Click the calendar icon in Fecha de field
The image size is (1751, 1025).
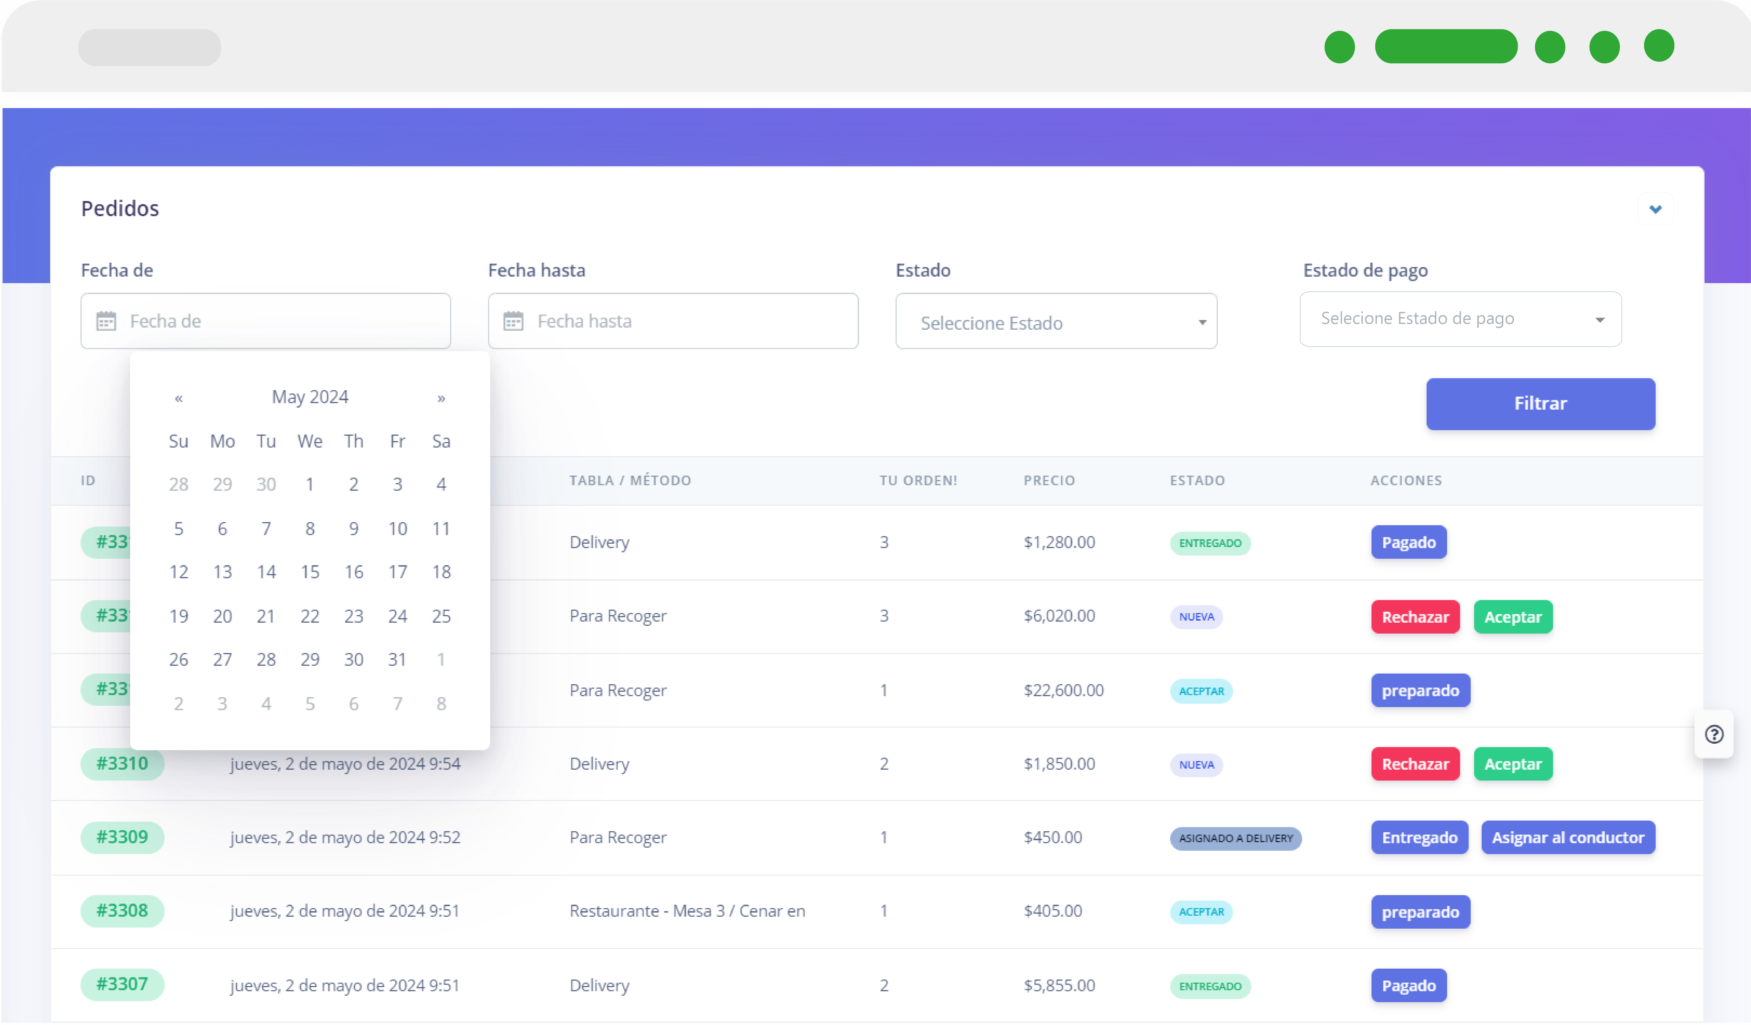pyautogui.click(x=106, y=321)
